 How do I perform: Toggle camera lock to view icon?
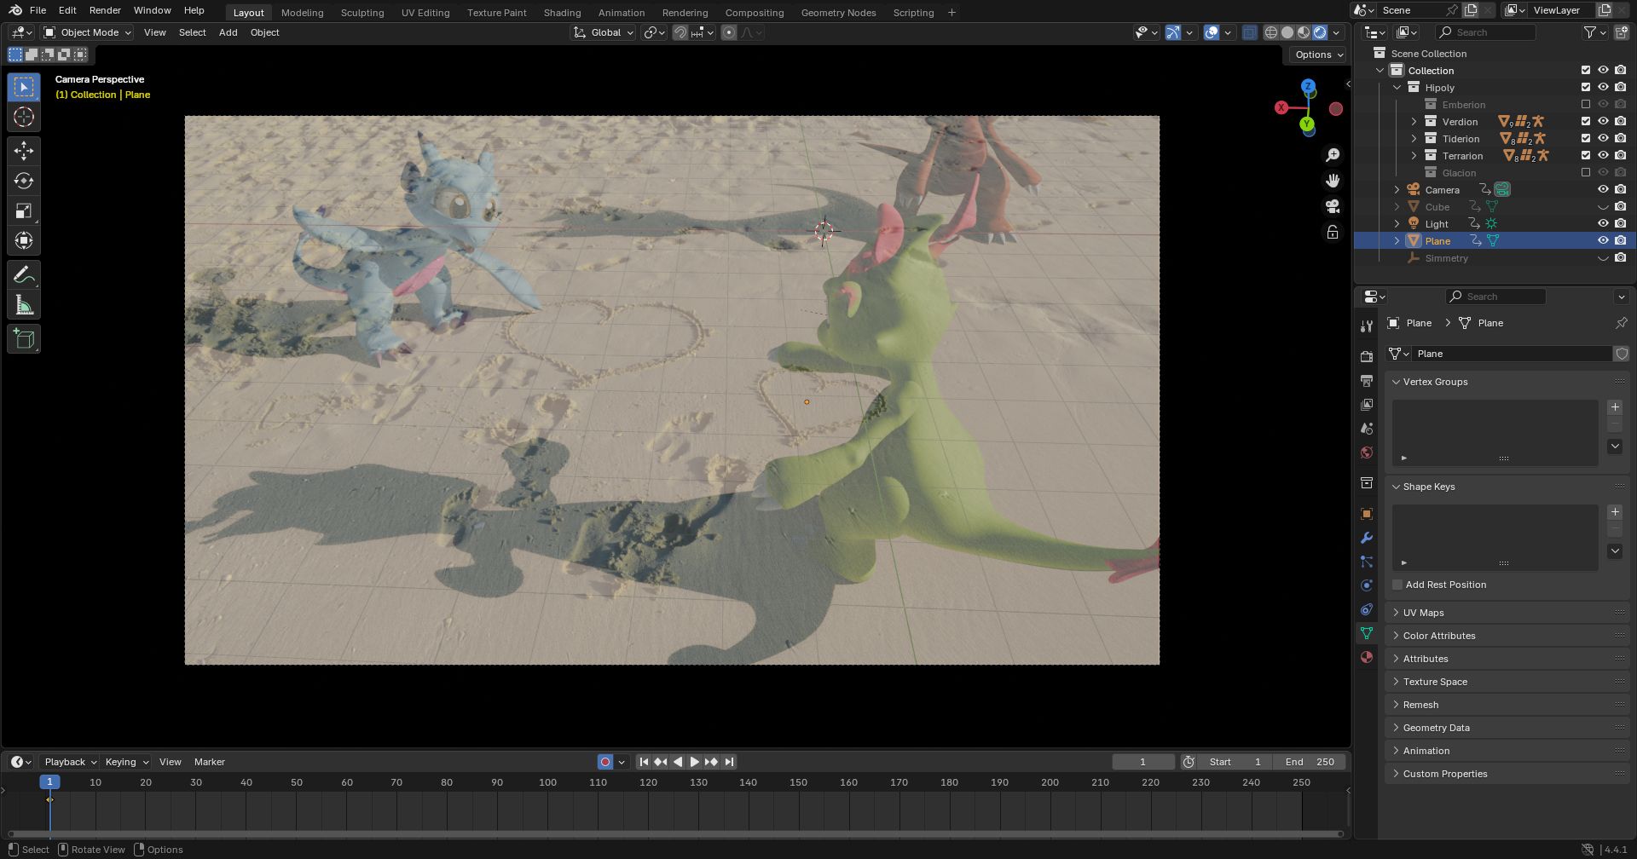point(1333,232)
